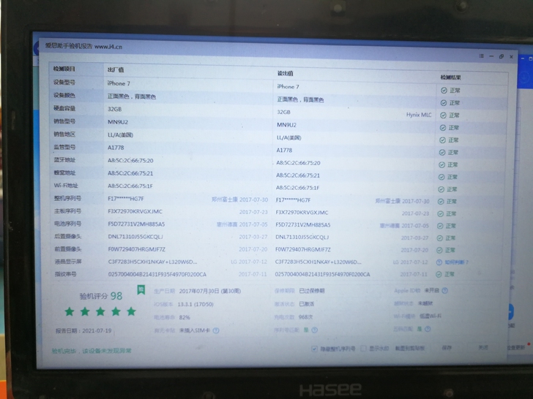Click the check icon in 指纹串号 result row
Image resolution: width=533 pixels, height=399 pixels.
[439, 274]
